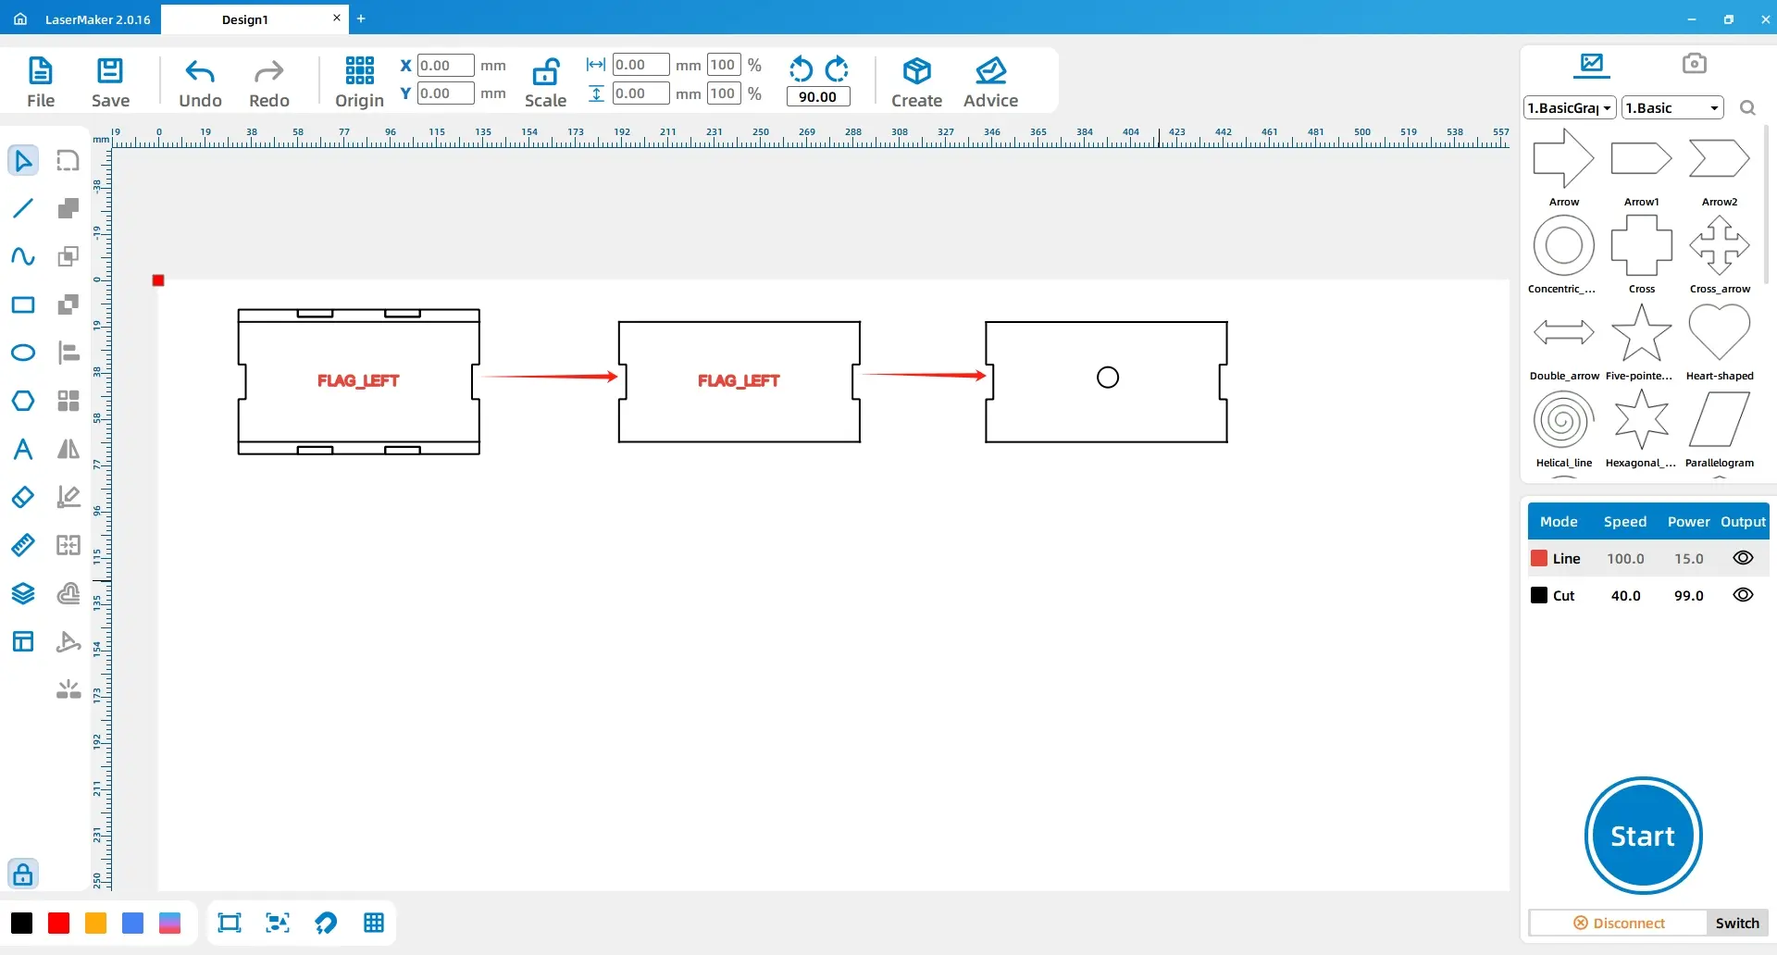Pick the black color swatch
1777x955 pixels.
(21, 923)
